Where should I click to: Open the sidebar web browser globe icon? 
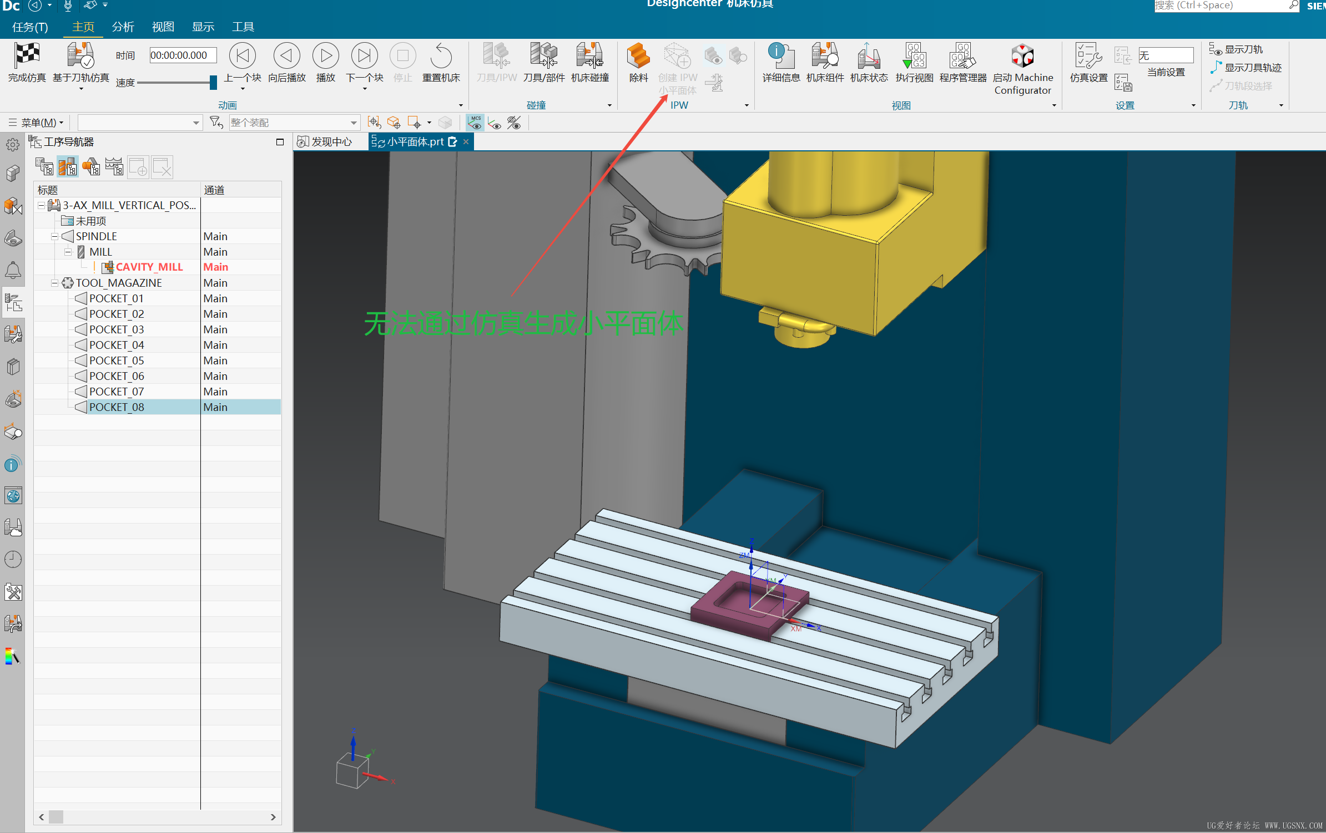tap(13, 496)
